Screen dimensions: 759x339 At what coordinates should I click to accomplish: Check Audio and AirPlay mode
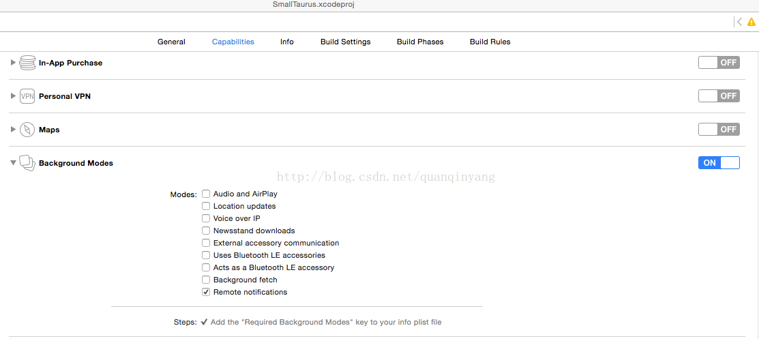(206, 194)
